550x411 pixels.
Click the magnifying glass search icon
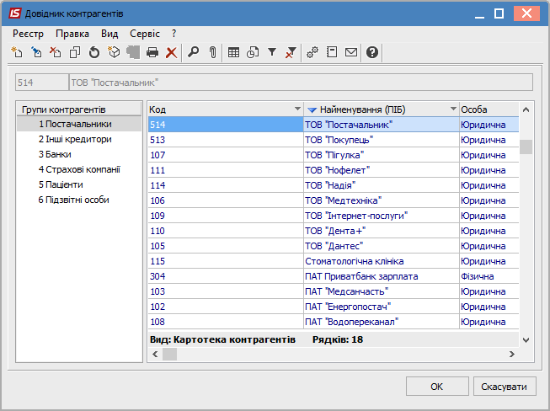[x=193, y=52]
